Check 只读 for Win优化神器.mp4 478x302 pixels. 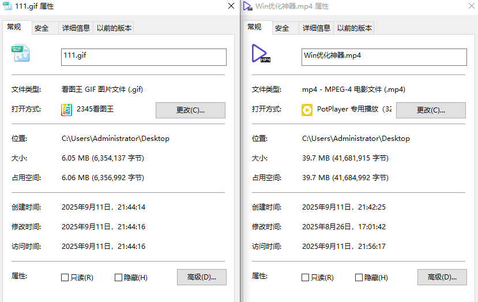coord(306,278)
